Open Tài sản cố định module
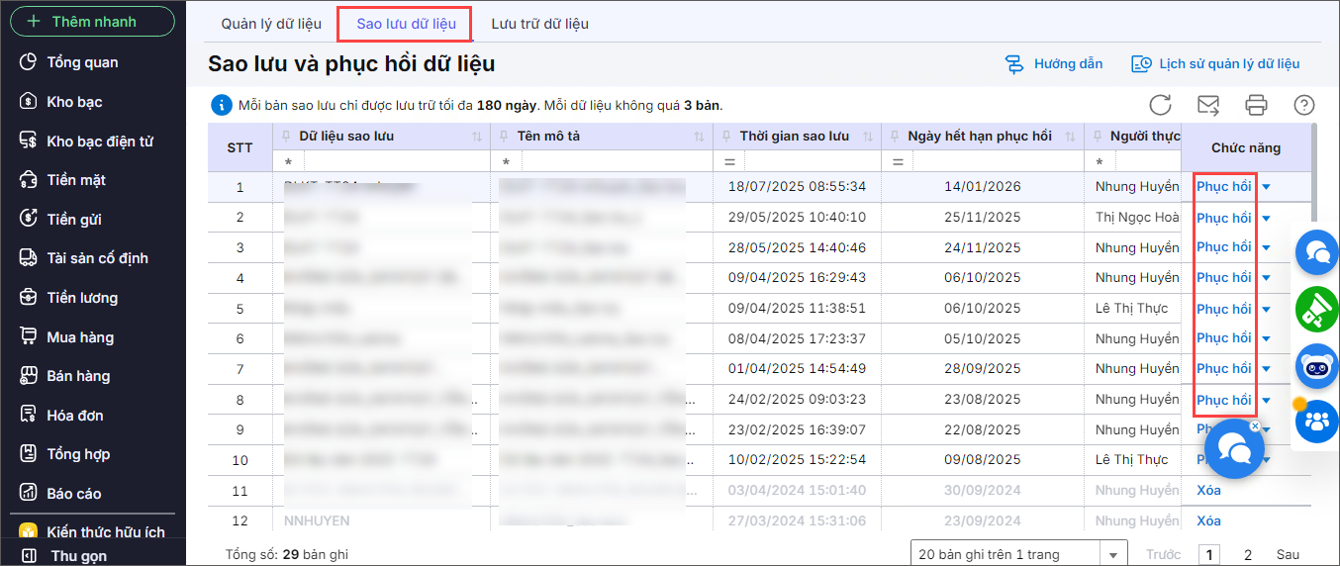The height and width of the screenshot is (566, 1340). click(97, 258)
